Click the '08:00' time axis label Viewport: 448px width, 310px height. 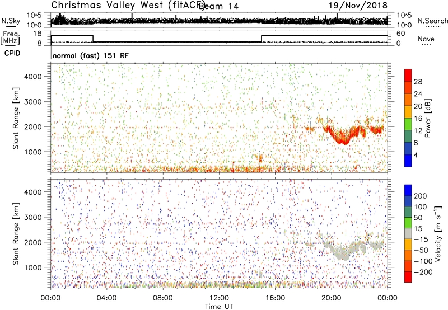click(162, 298)
